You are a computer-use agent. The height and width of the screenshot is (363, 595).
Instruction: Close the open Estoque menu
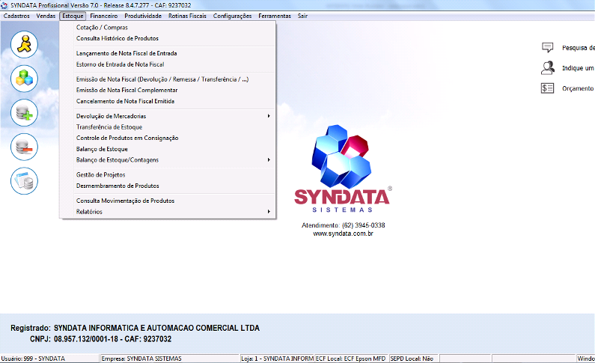73,16
